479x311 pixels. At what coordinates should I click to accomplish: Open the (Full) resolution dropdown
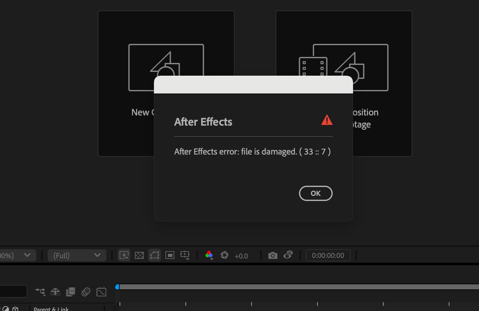77,255
